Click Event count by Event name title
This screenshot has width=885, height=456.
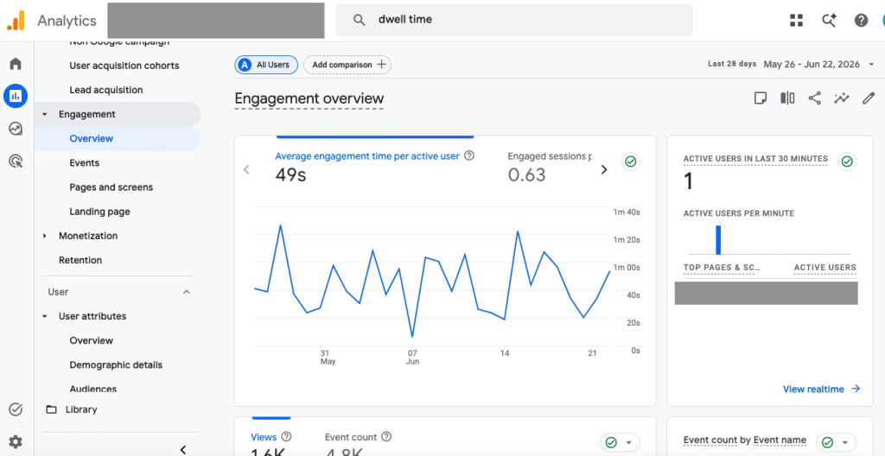tap(745, 440)
